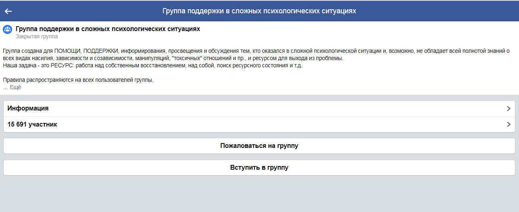The image size is (519, 212).
Task: Open the Информация row
Action: (259, 108)
